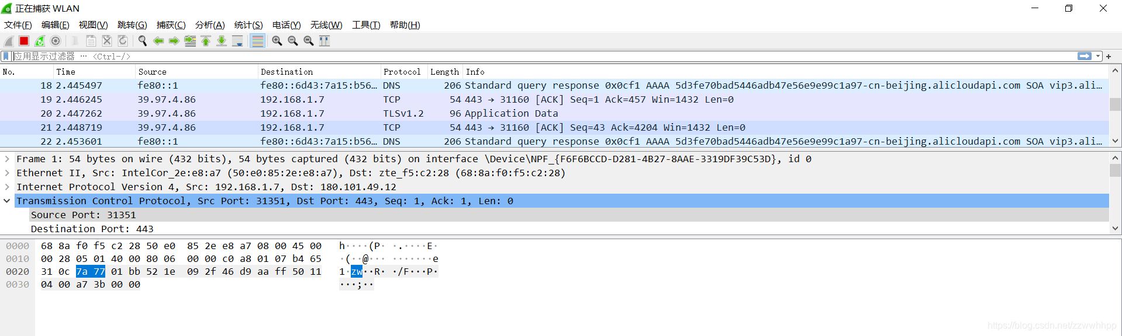Open the display filter history dropdown
Image resolution: width=1122 pixels, height=336 pixels.
point(1098,57)
